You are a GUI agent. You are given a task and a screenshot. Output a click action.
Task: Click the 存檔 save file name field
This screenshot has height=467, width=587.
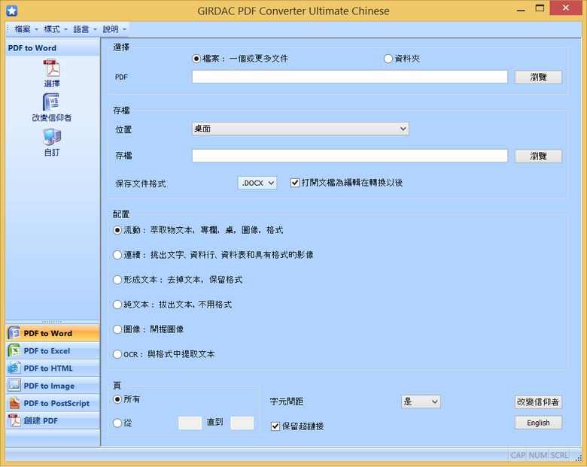[350, 156]
